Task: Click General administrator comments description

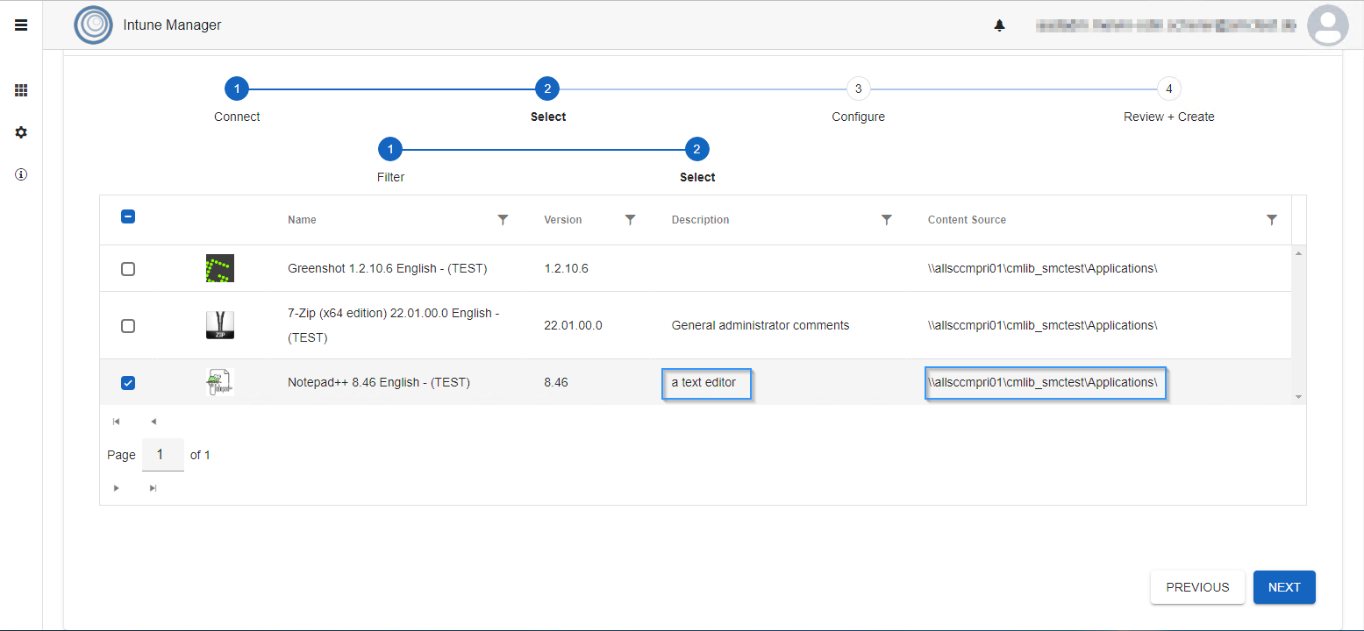Action: pyautogui.click(x=761, y=325)
